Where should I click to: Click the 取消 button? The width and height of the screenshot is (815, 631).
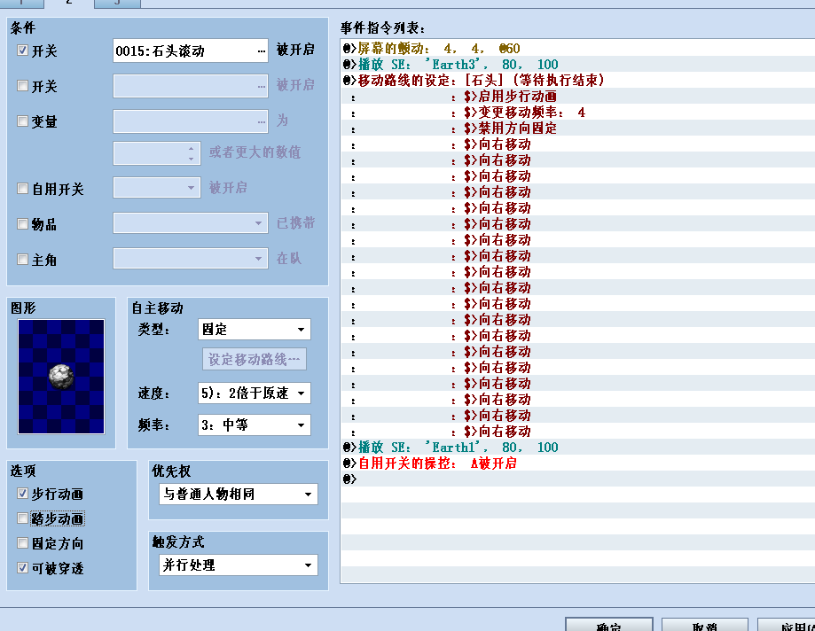pos(705,625)
